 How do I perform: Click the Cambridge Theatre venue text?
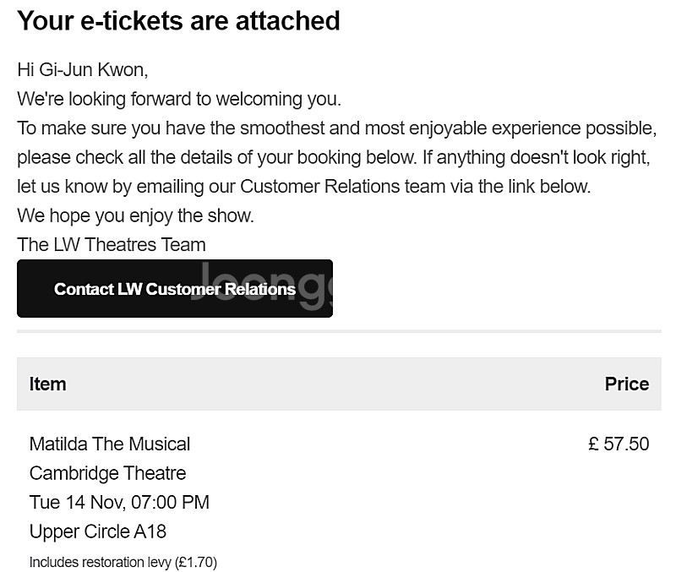point(108,473)
